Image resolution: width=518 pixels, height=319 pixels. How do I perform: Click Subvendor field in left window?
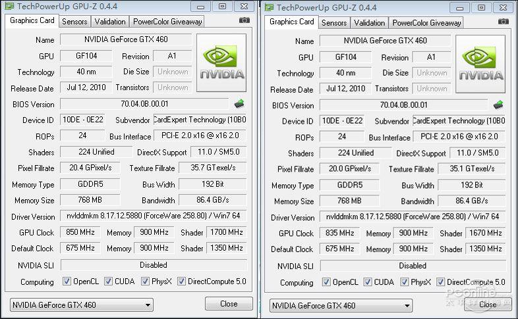tap(200, 120)
